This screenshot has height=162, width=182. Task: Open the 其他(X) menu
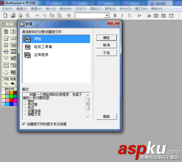(x=110, y=9)
